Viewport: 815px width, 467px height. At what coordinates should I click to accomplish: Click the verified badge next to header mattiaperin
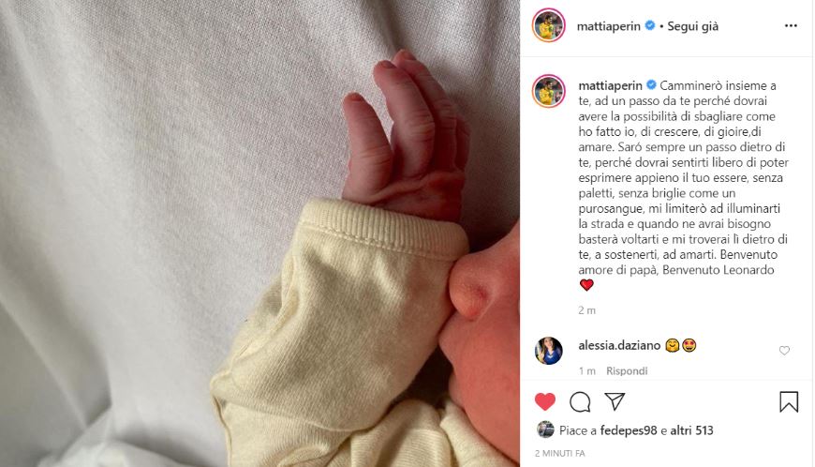(650, 25)
